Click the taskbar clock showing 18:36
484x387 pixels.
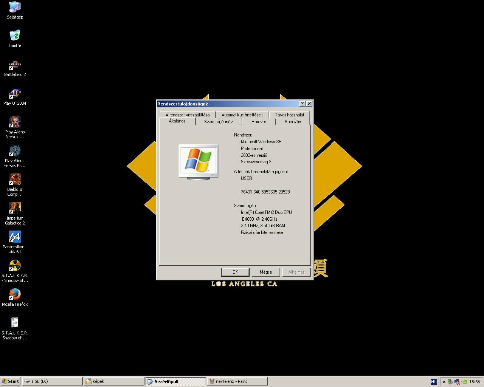tap(475, 382)
